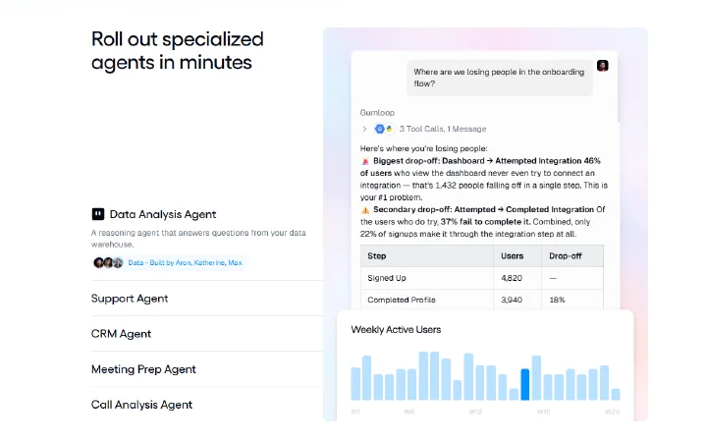Click the onboarding flow question bubble

coord(500,78)
